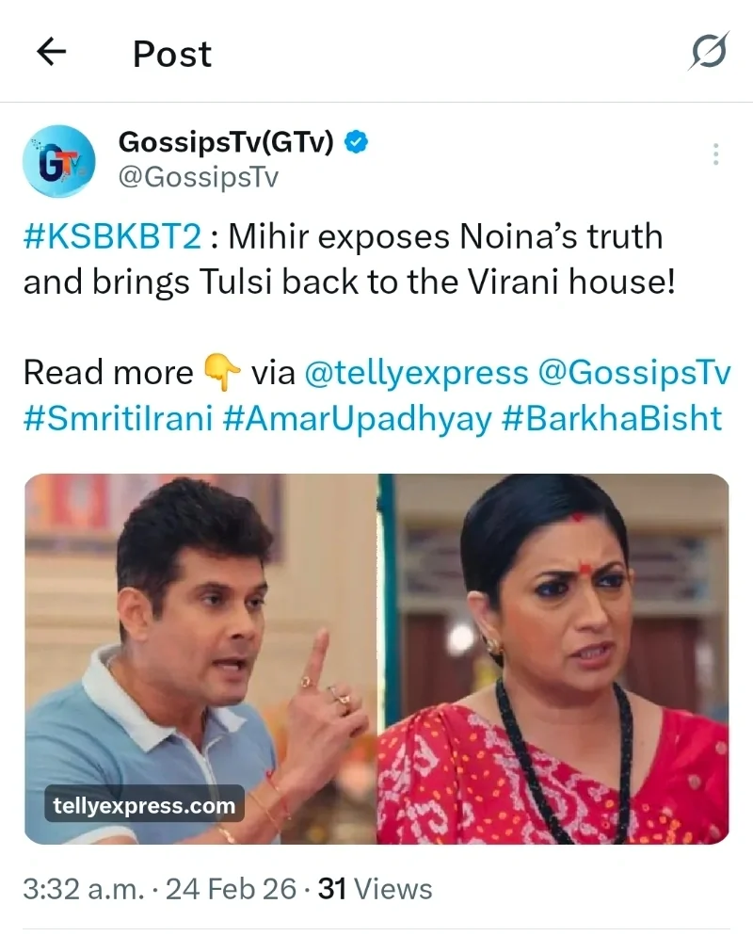The width and height of the screenshot is (753, 936).
Task: Open the @GossipsTv handle under the name
Action: tap(198, 178)
